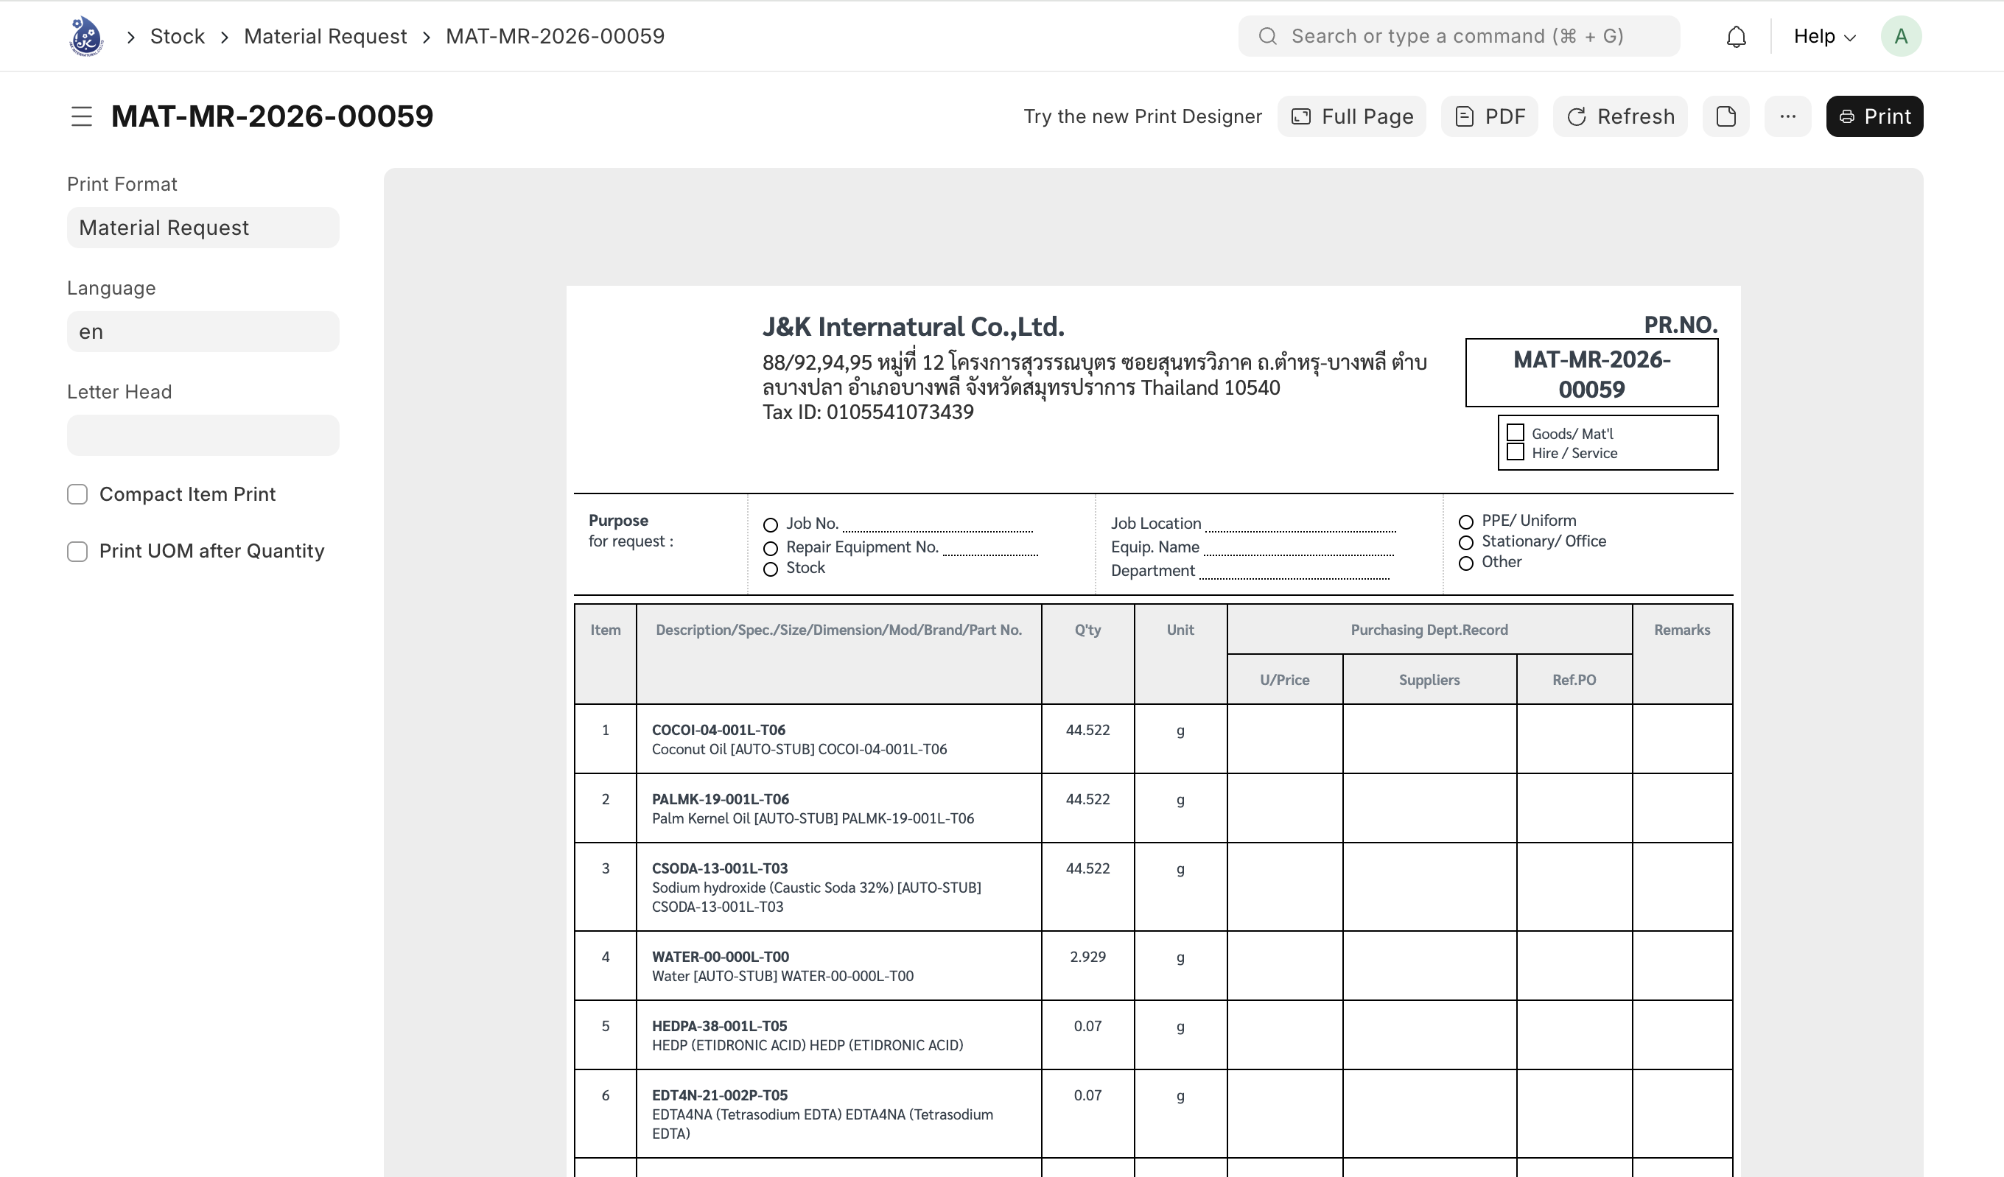Screen dimensions: 2004x1177
Task: Open the app home logo
Action: coord(86,36)
